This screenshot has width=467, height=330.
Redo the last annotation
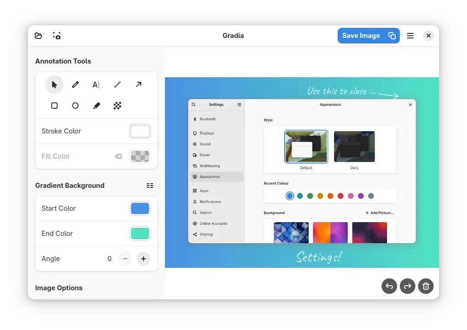click(408, 286)
